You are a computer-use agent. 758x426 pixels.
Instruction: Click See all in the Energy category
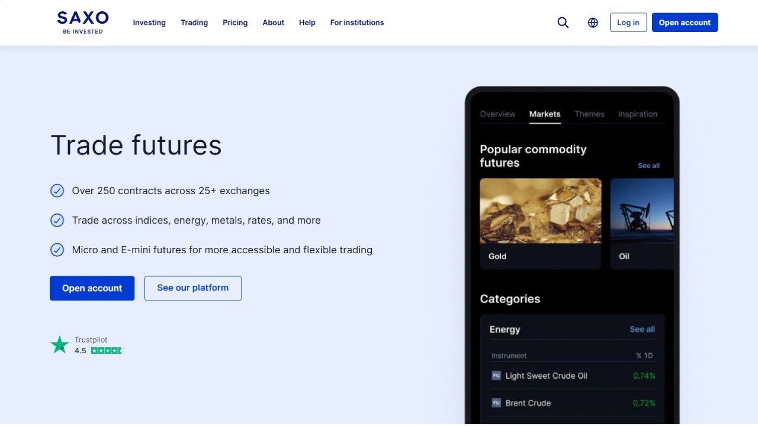point(642,329)
